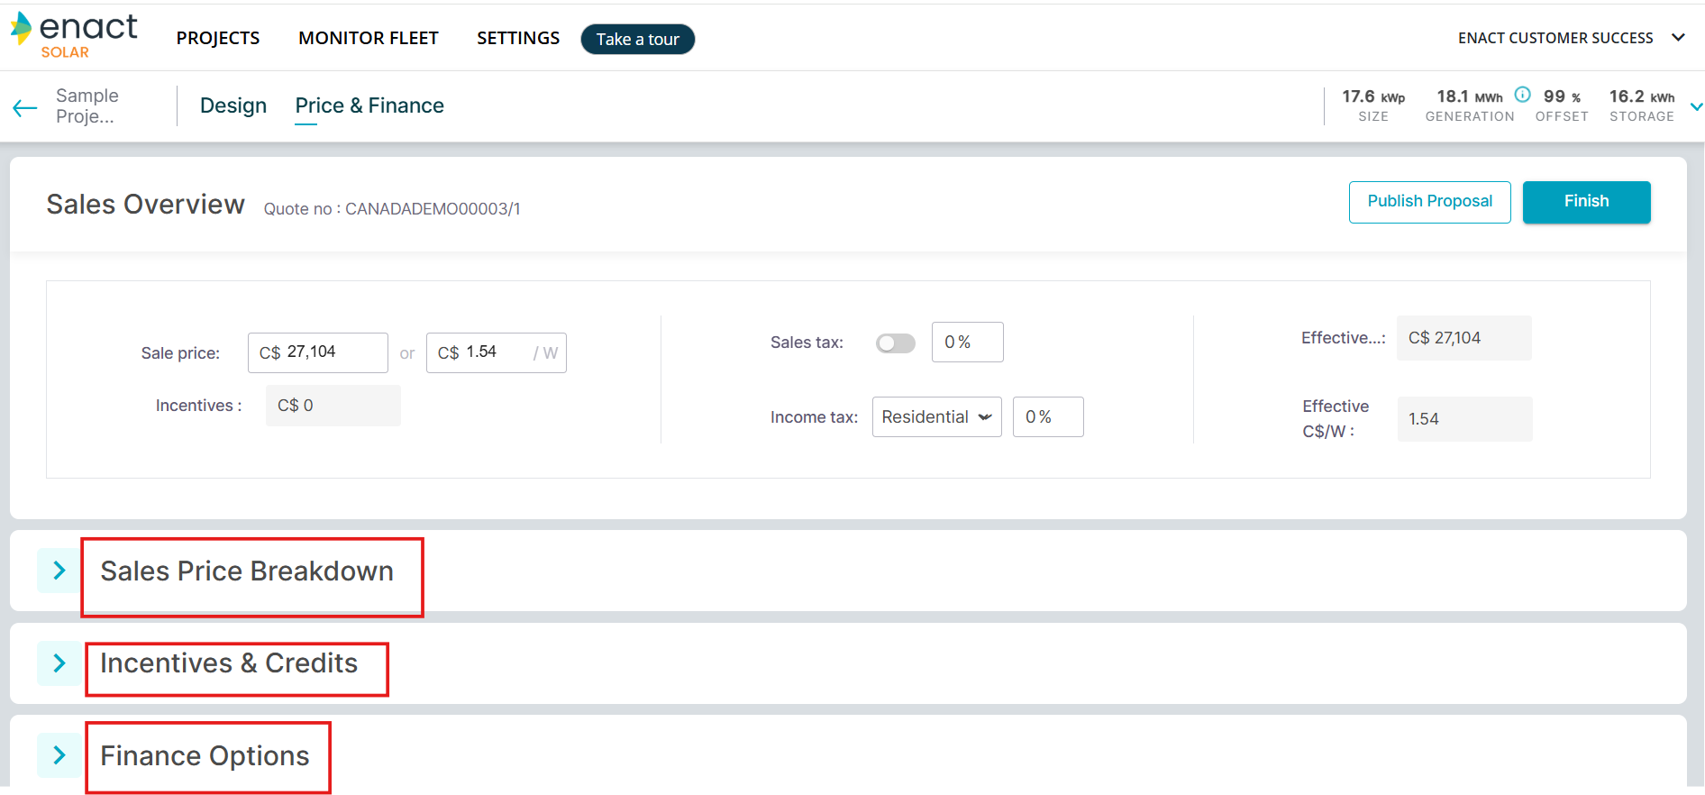This screenshot has width=1705, height=795.
Task: Select the Price & Finance tab
Action: pos(369,105)
